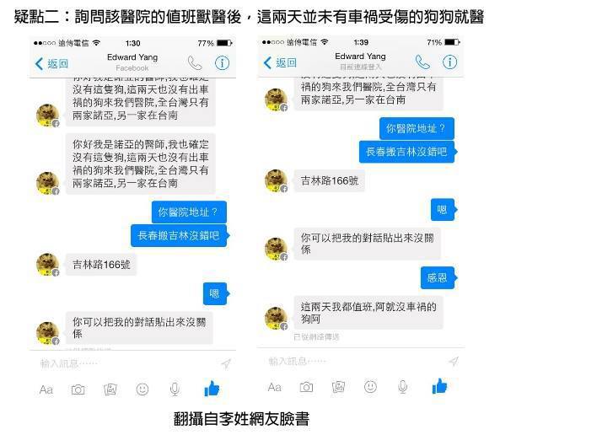Open info icon in right chat header
The width and height of the screenshot is (613, 435).
click(449, 62)
